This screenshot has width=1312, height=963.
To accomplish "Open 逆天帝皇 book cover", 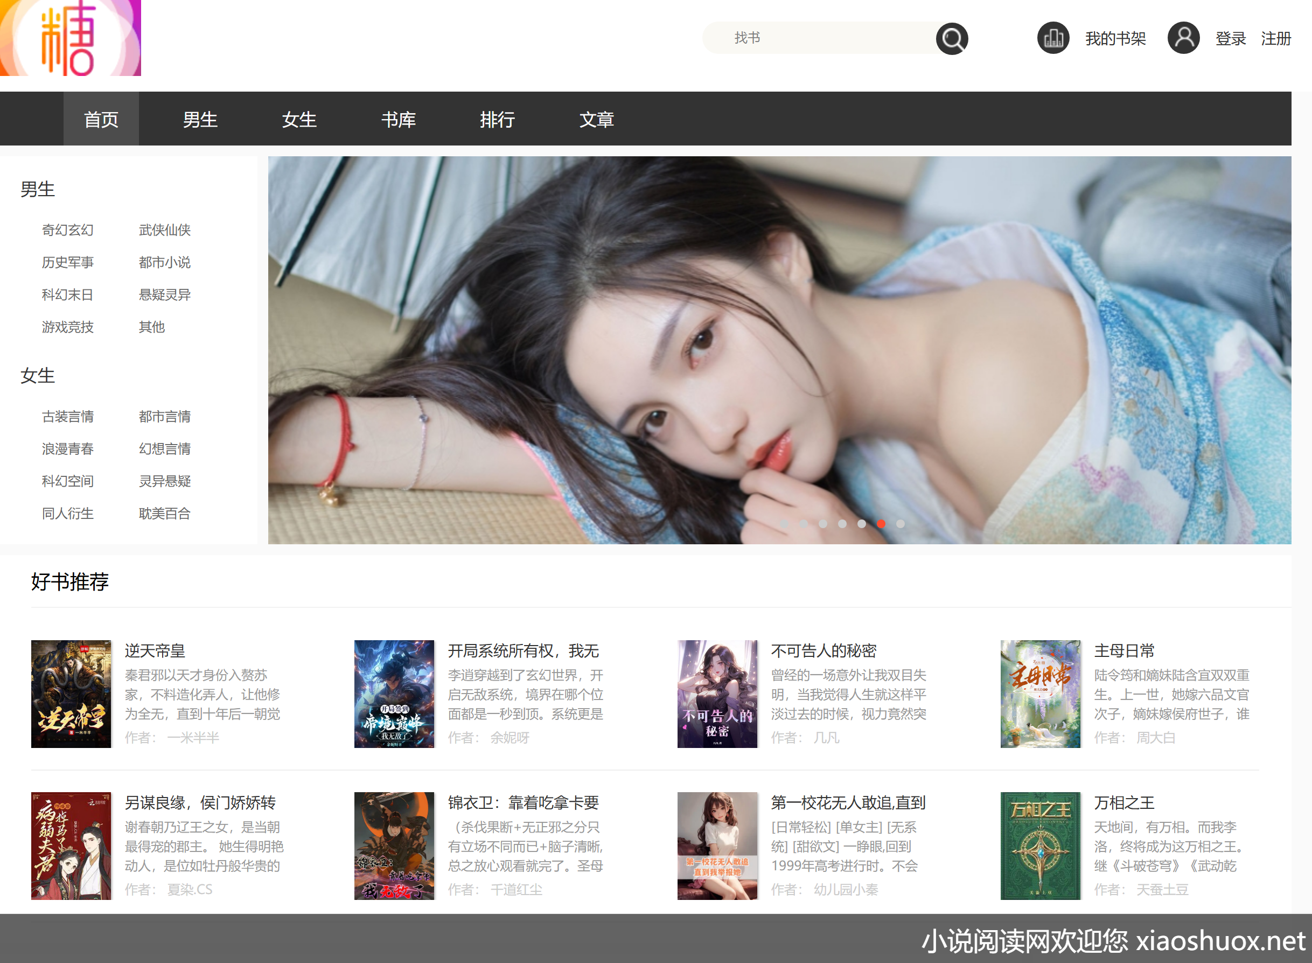I will (71, 694).
